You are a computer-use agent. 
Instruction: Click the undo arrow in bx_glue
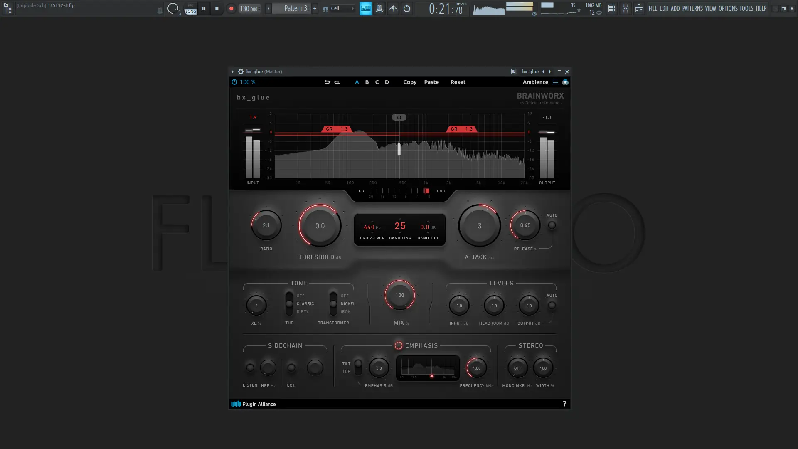point(328,82)
